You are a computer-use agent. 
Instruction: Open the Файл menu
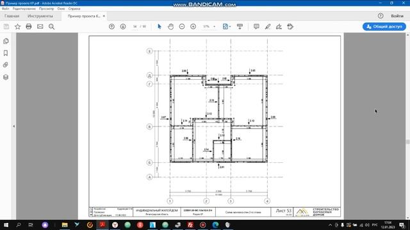click(x=6, y=8)
